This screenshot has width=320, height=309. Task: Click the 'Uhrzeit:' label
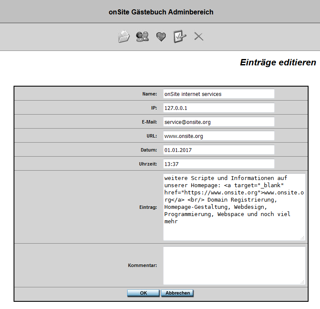pos(148,164)
